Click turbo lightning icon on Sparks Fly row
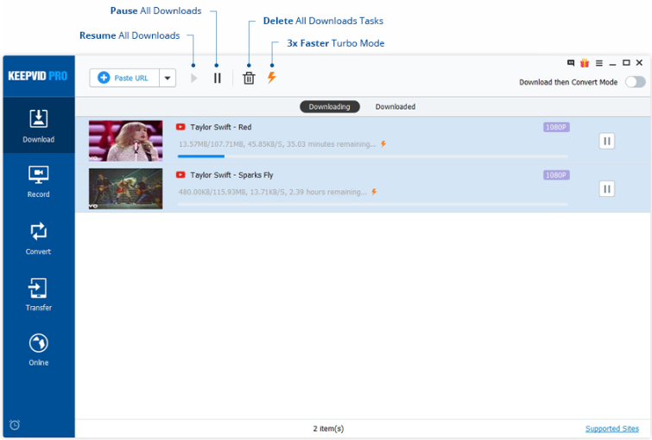 [374, 192]
